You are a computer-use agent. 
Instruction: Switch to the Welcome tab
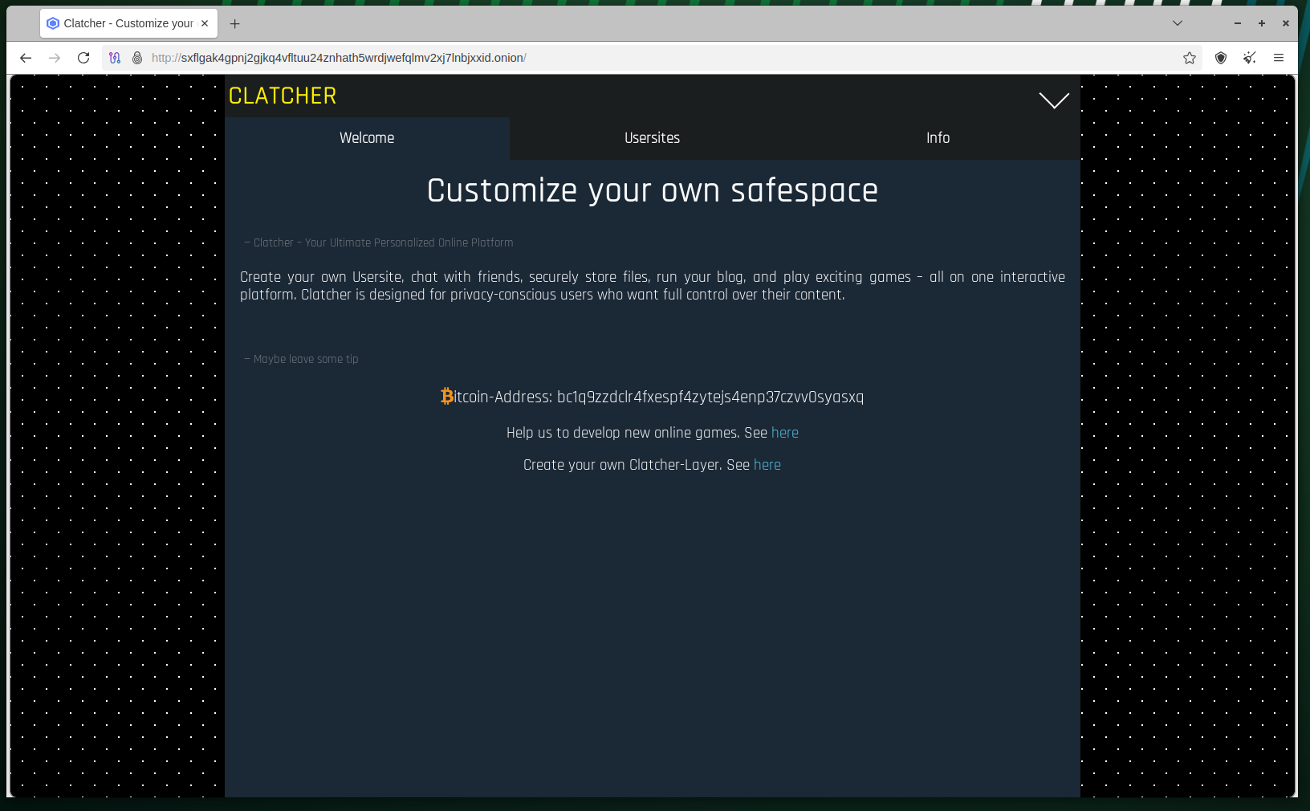[x=367, y=138]
